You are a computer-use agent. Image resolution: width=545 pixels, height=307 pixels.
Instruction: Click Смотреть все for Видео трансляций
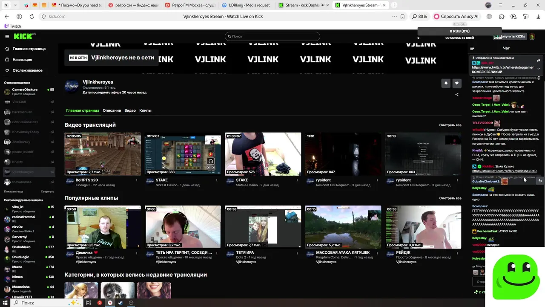(450, 125)
